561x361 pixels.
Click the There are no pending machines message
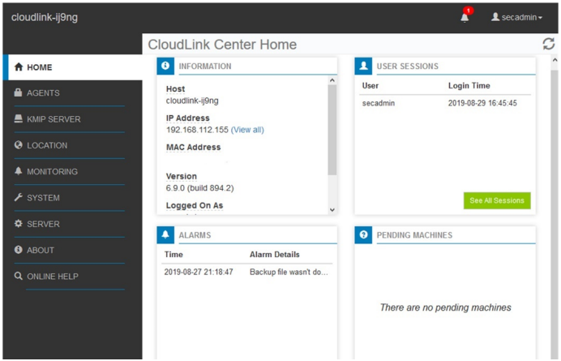tap(445, 307)
